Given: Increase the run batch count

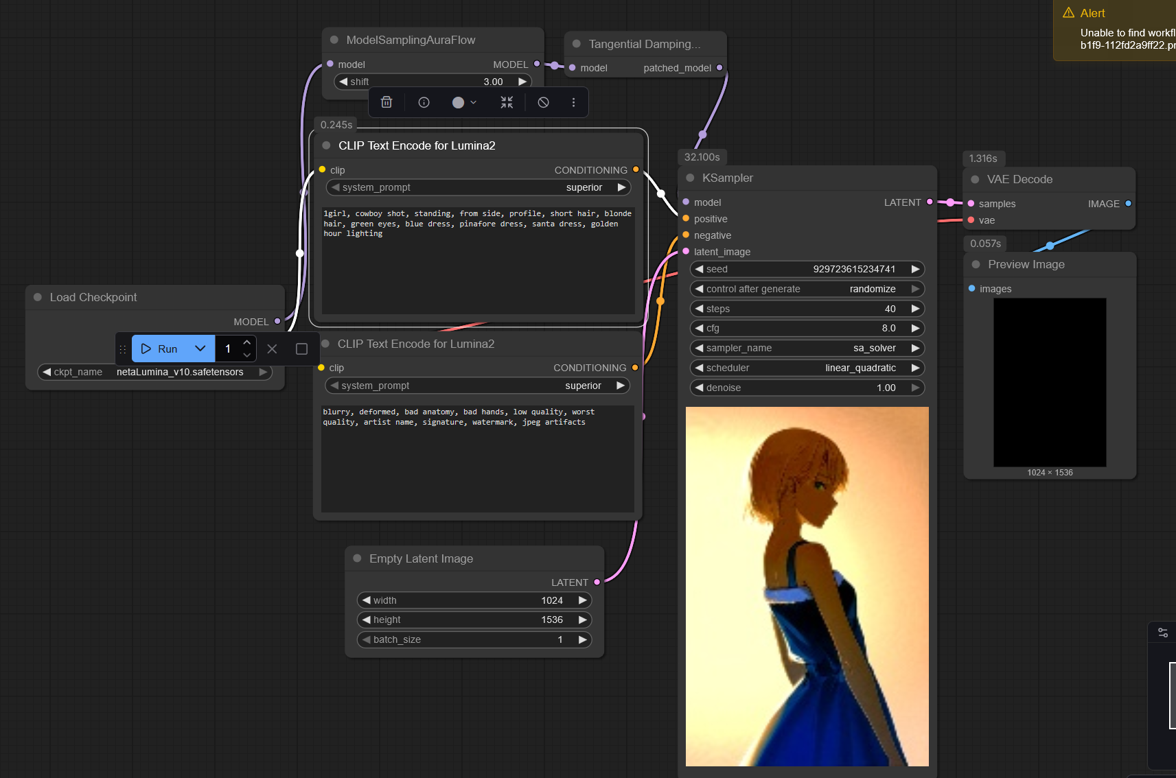Looking at the screenshot, I should [x=247, y=342].
